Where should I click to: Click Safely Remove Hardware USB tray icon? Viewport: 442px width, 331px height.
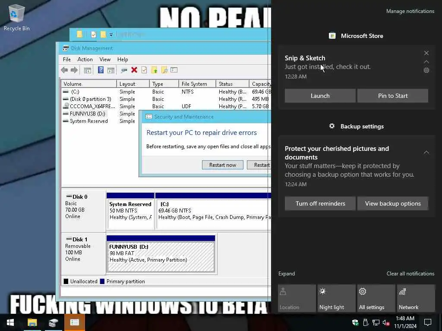365,322
